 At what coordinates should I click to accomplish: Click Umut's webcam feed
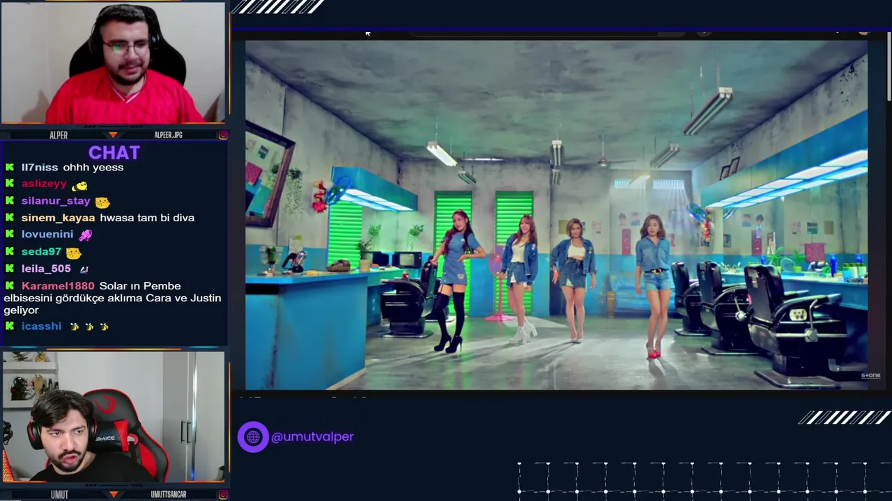pos(113,417)
